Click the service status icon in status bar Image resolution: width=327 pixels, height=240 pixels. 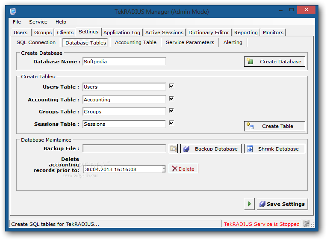coord(306,224)
